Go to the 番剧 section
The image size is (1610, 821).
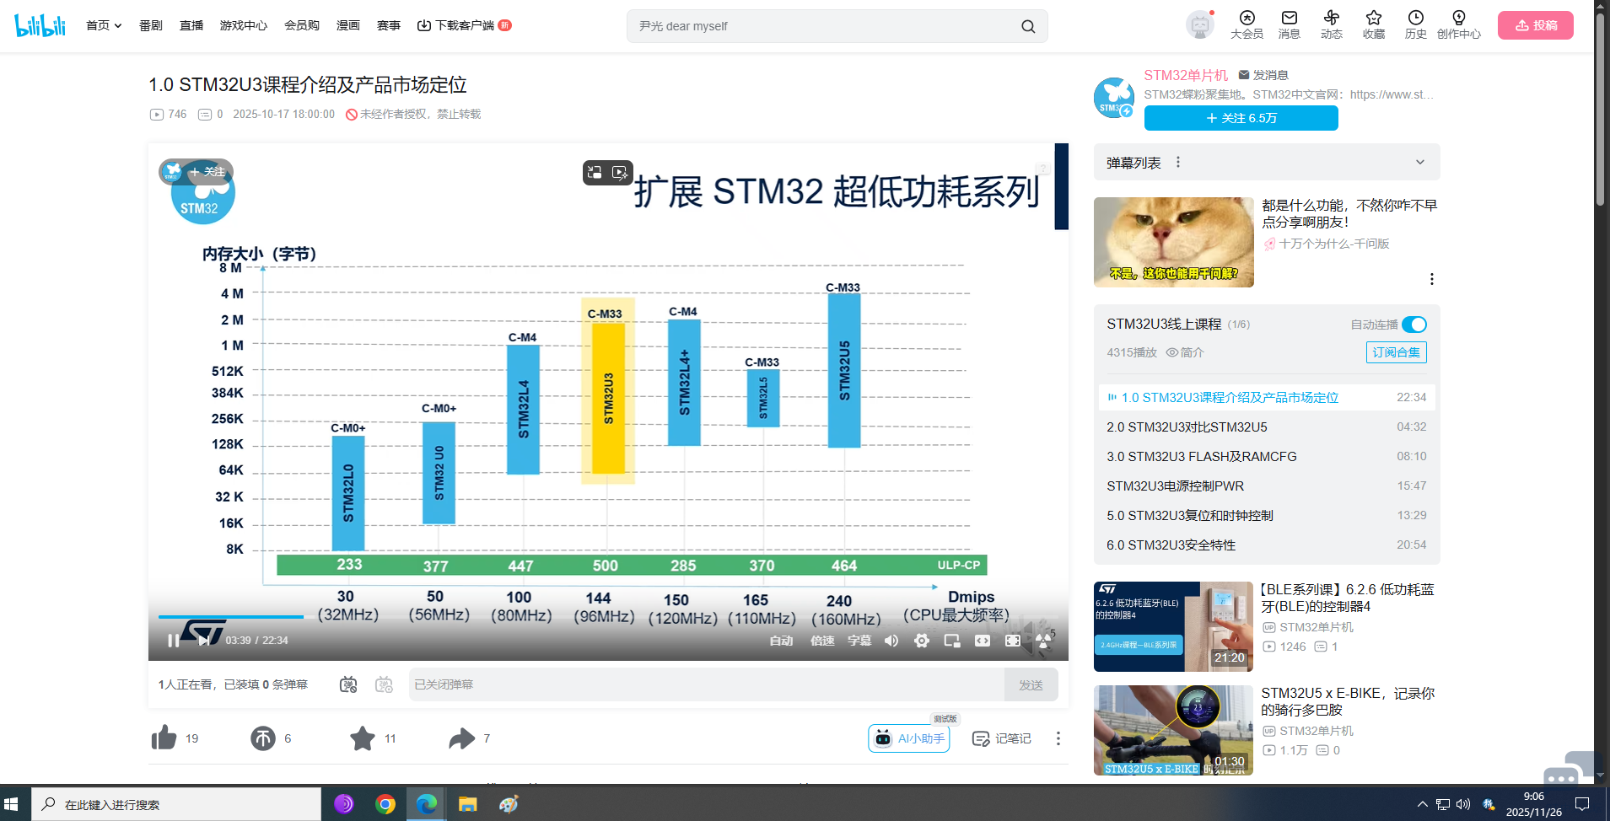(x=149, y=25)
